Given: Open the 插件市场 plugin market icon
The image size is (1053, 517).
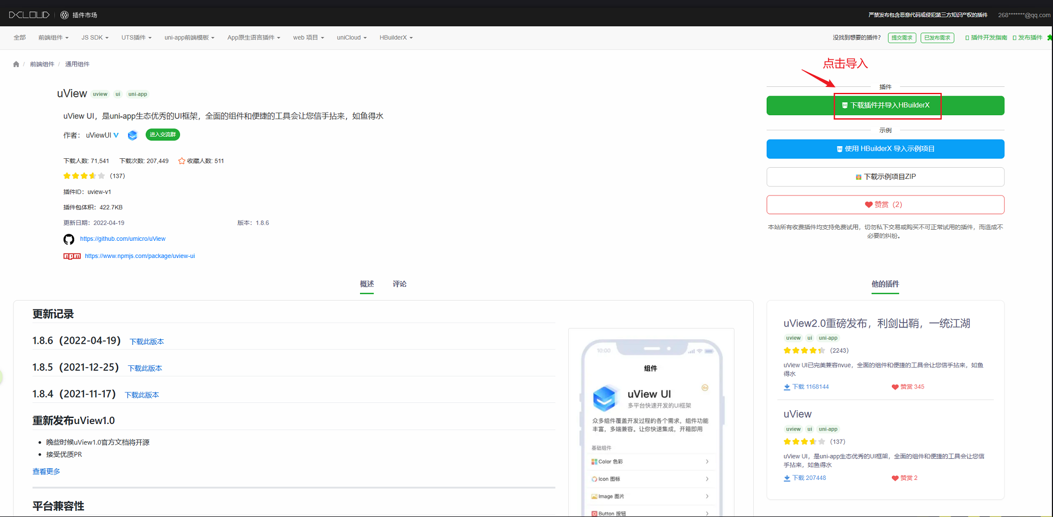Looking at the screenshot, I should click(65, 15).
